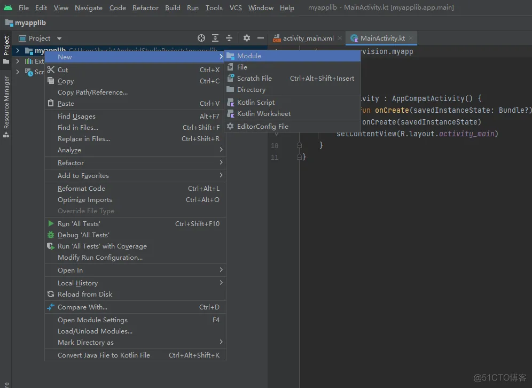Click the Project vertical tool window button

click(6, 50)
